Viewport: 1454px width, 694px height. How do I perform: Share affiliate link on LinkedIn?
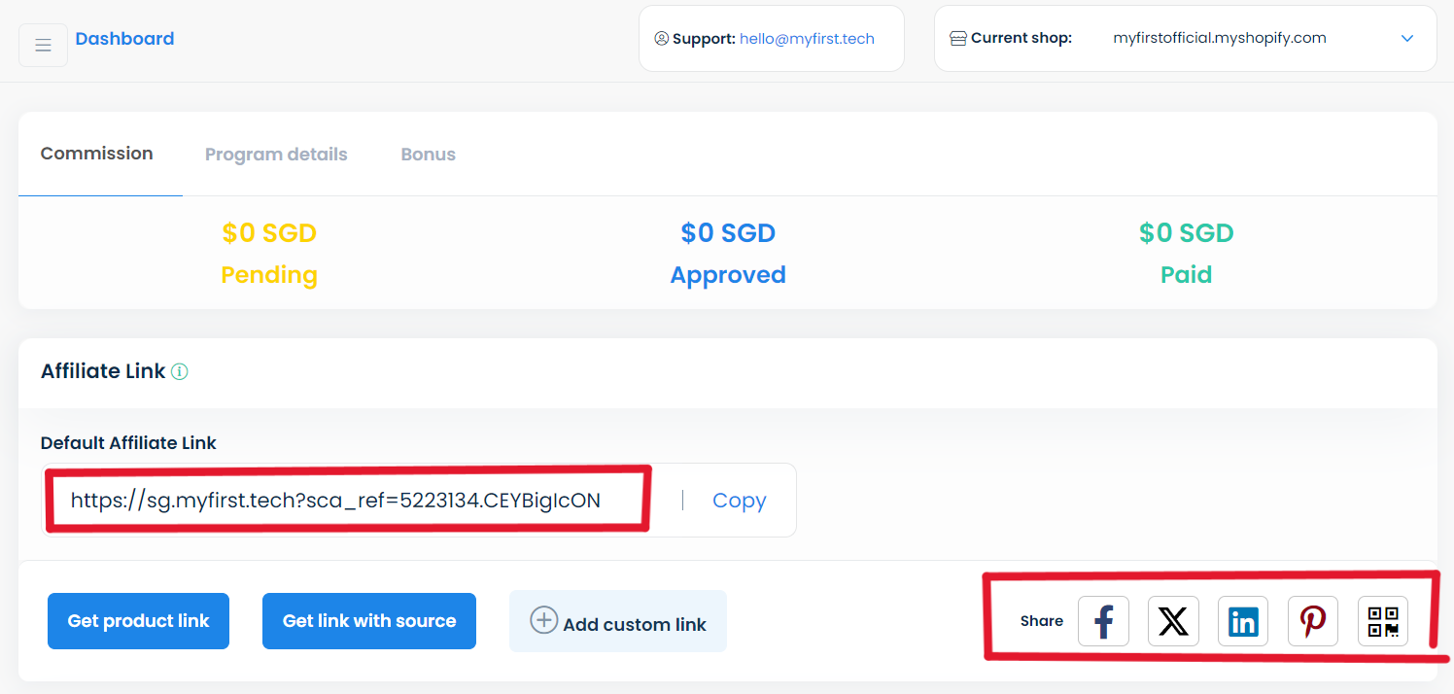1243,621
